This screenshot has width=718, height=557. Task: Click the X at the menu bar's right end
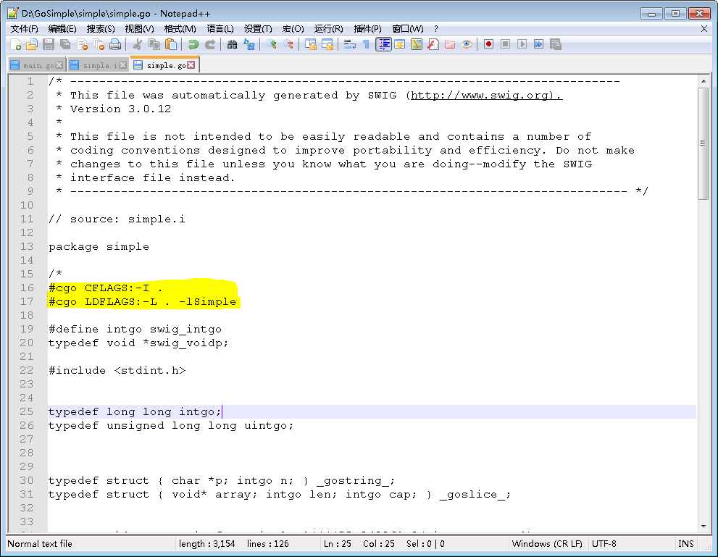704,29
